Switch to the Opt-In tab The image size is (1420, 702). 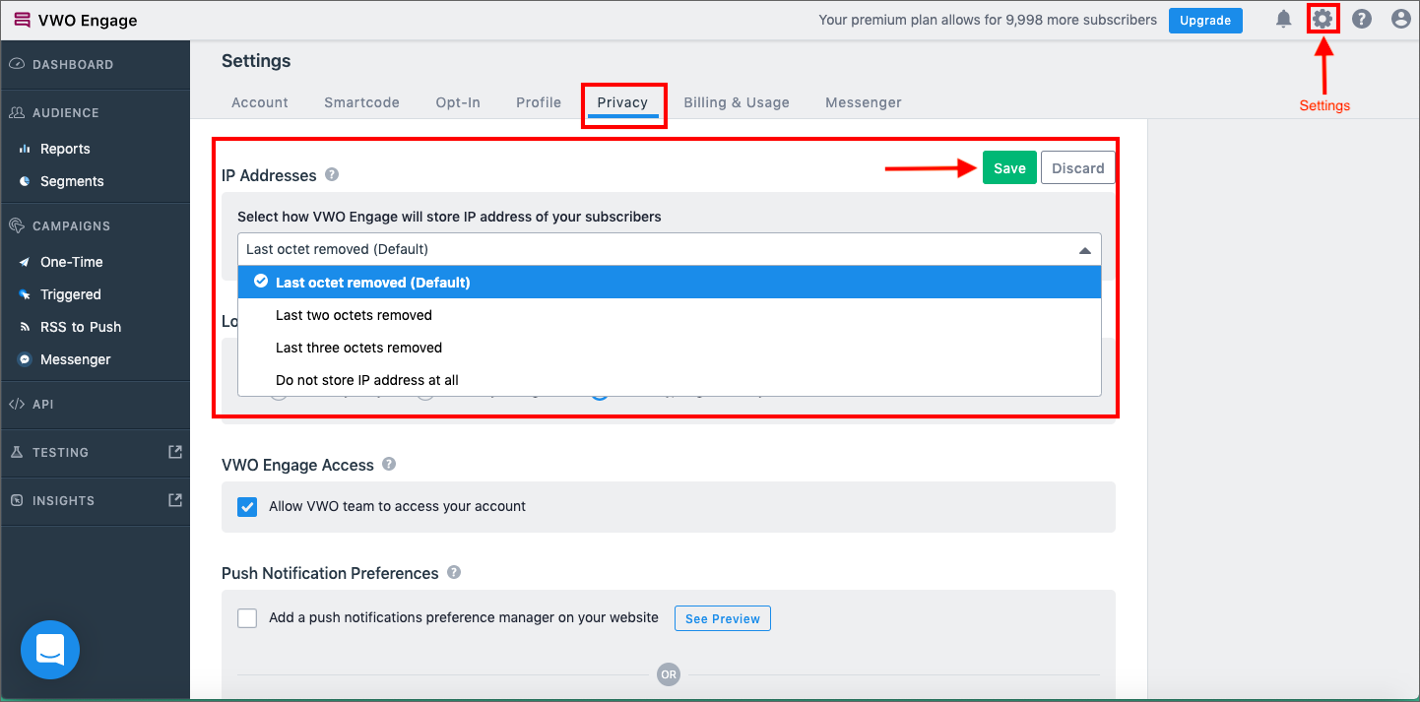pyautogui.click(x=458, y=102)
